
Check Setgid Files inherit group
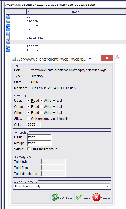click(29, 149)
